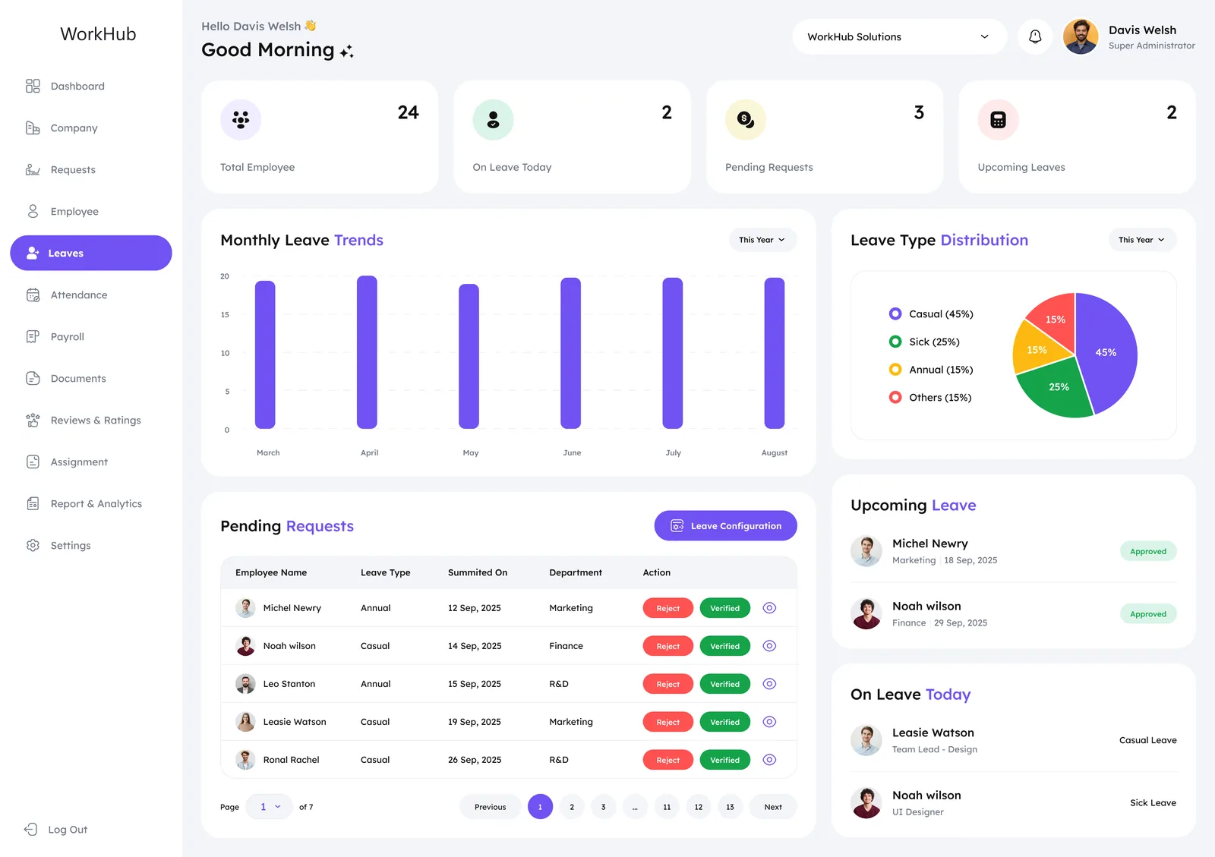Click the Leave Configuration button
This screenshot has width=1215, height=857.
725,526
